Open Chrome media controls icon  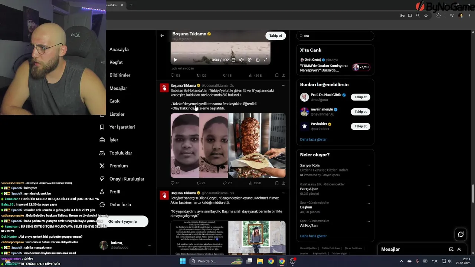coord(452,16)
